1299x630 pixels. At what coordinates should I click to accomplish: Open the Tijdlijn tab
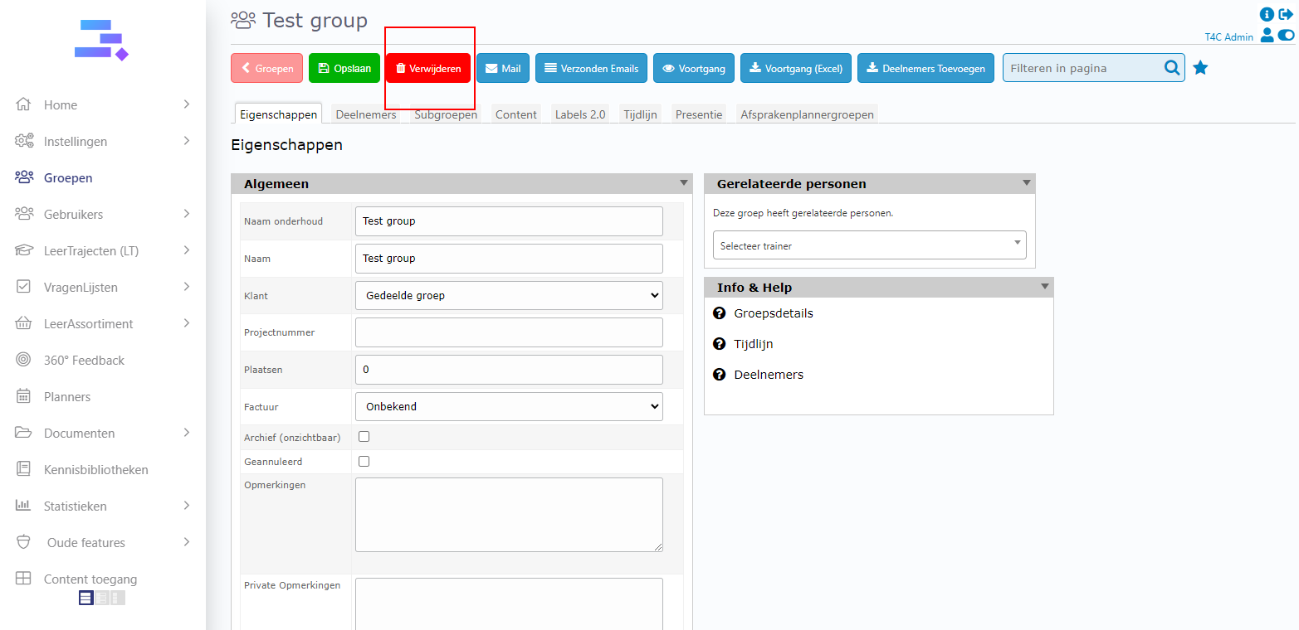point(640,114)
